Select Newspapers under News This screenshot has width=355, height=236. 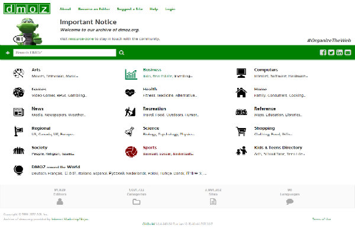tap(56, 115)
